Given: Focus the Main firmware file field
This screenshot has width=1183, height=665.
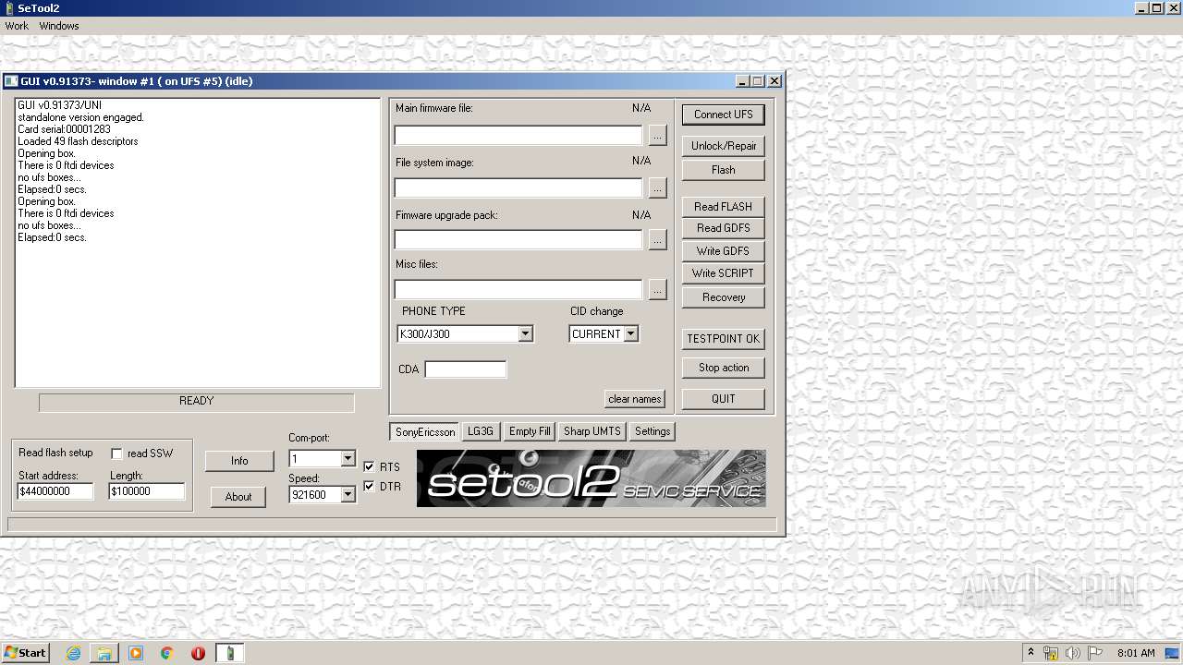Looking at the screenshot, I should [x=518, y=135].
